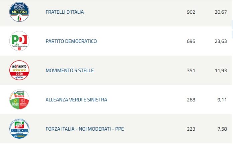Select ALLEANZA VERDI E SINISTRA name
The image size is (233, 148).
76,100
